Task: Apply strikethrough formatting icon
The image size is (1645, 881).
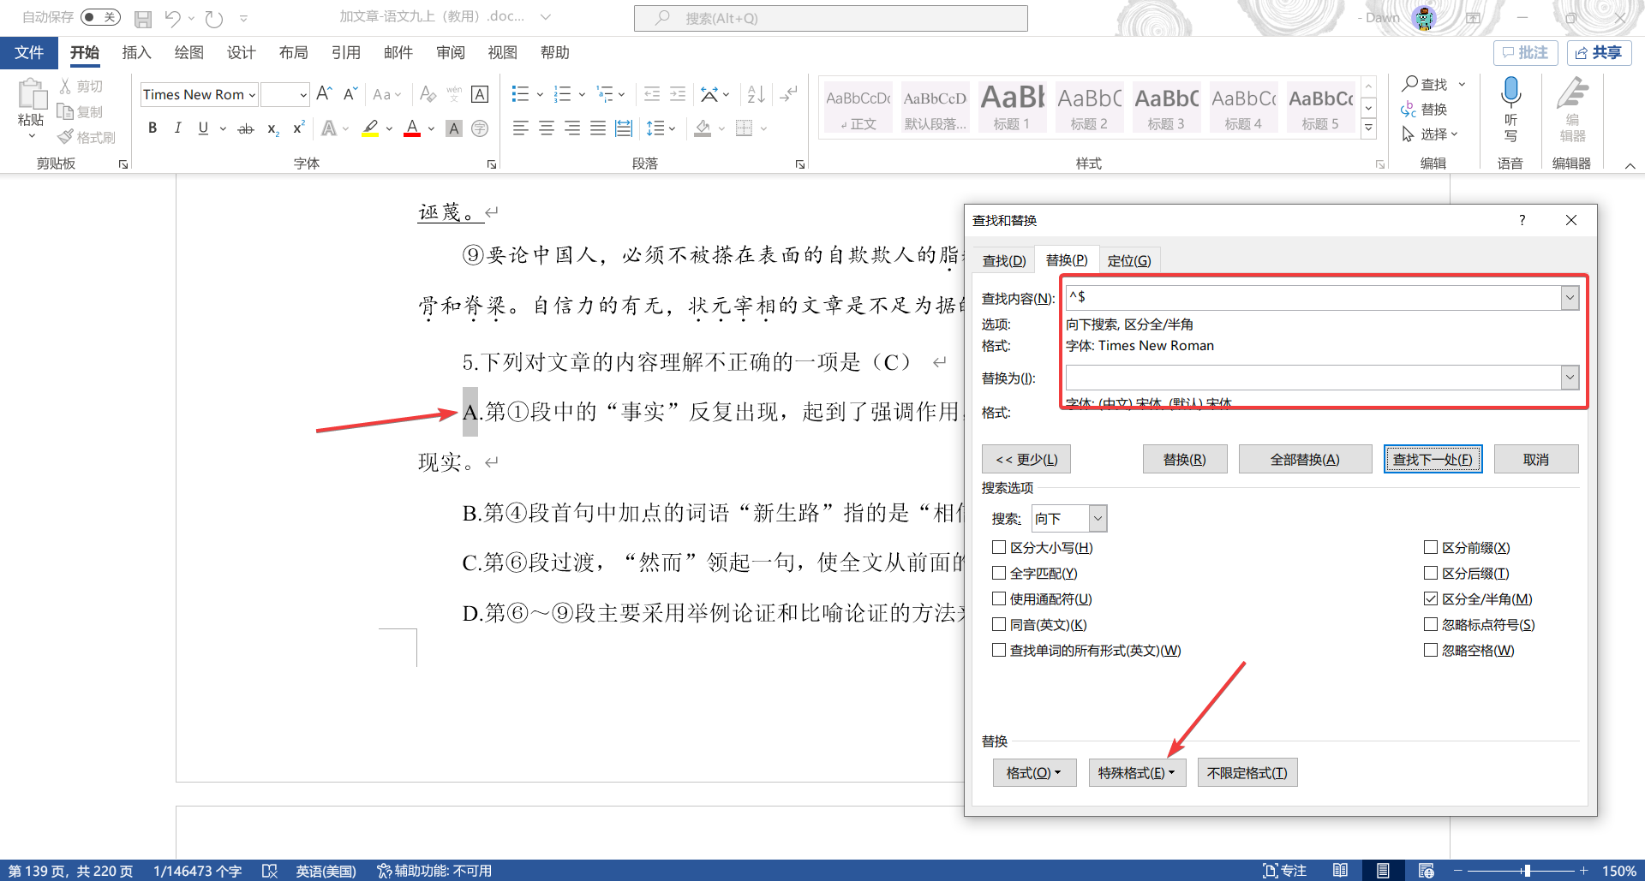Action: pos(246,128)
